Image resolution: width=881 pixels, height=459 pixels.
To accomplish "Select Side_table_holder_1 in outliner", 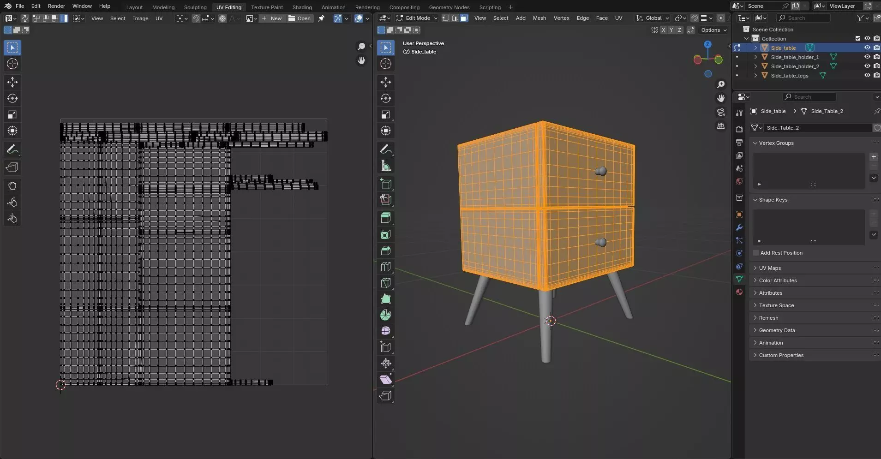I will (795, 57).
